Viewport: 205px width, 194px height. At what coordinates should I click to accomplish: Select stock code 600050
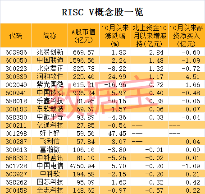(x=16, y=60)
